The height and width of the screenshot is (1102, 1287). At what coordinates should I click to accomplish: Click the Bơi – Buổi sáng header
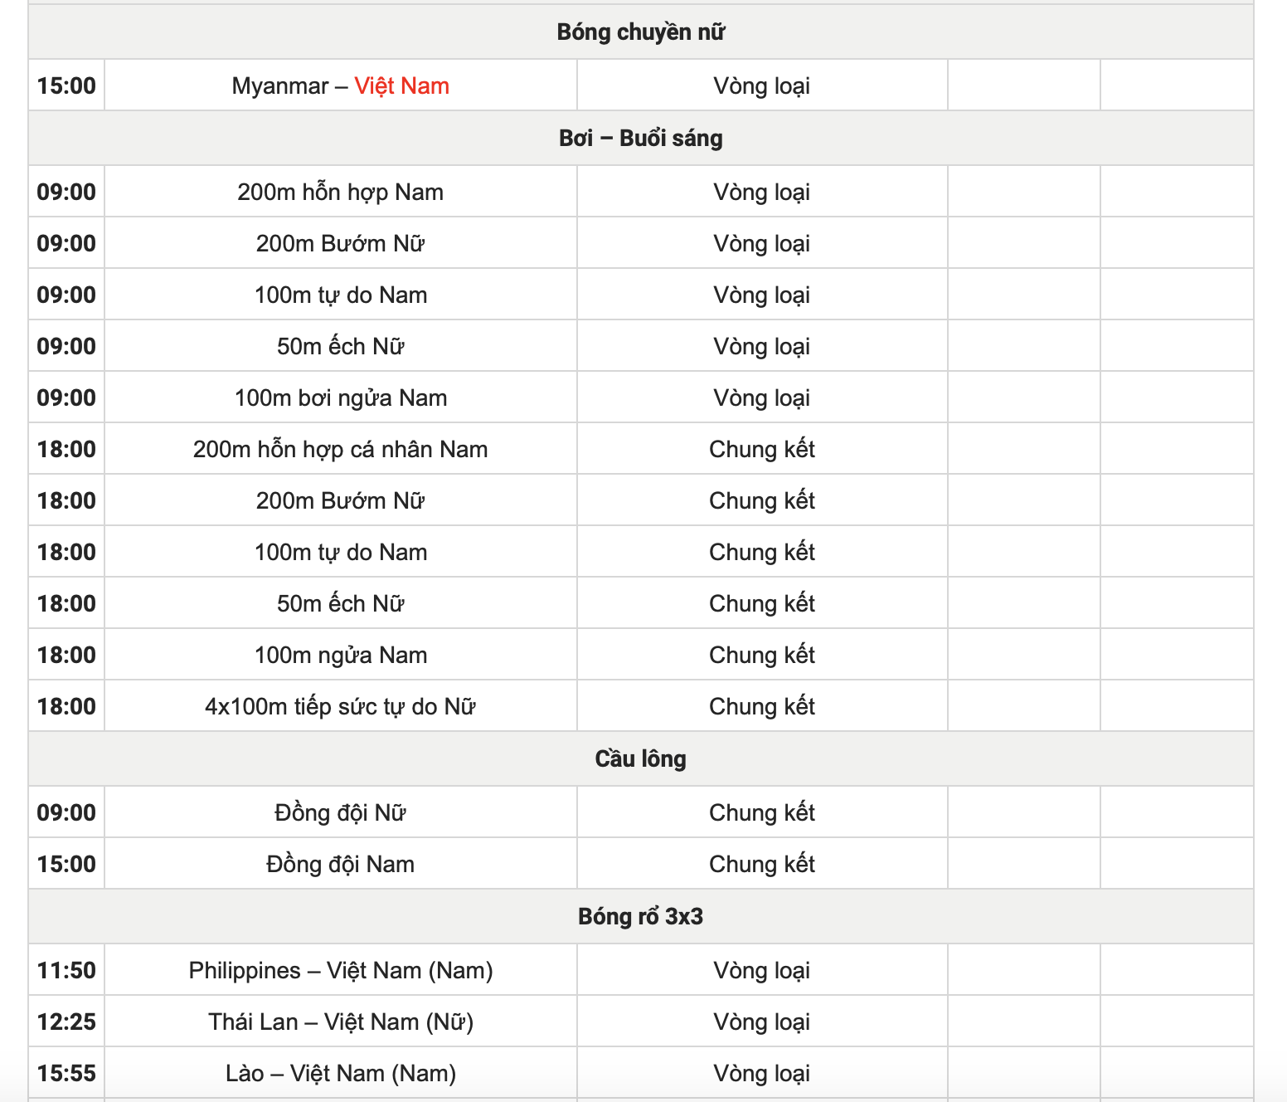coord(640,139)
